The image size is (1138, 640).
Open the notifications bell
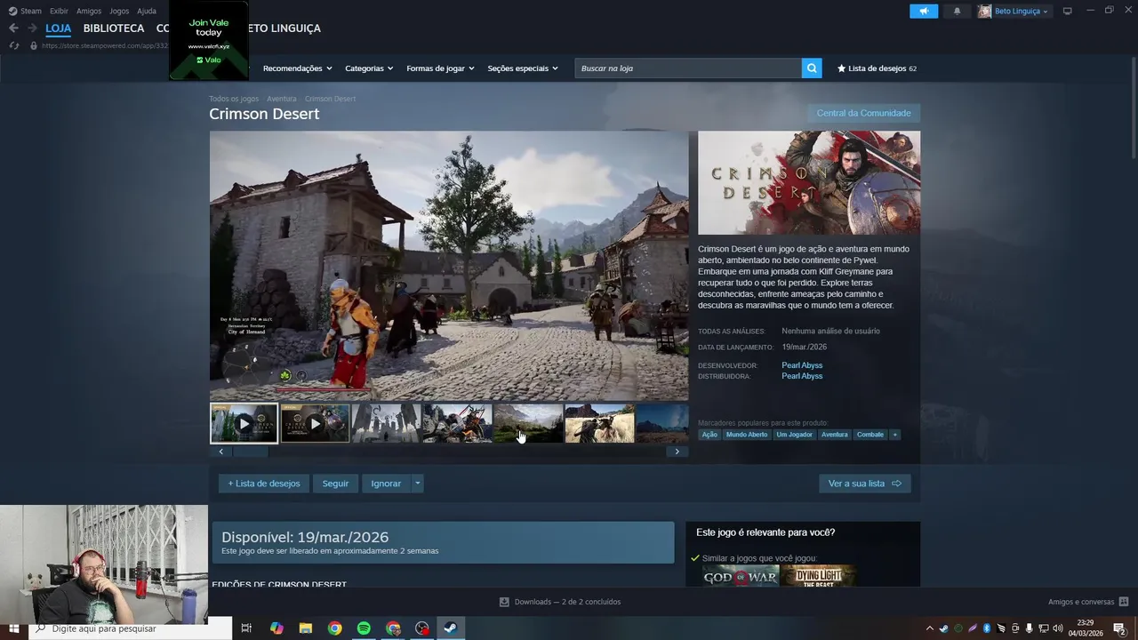[x=957, y=11]
